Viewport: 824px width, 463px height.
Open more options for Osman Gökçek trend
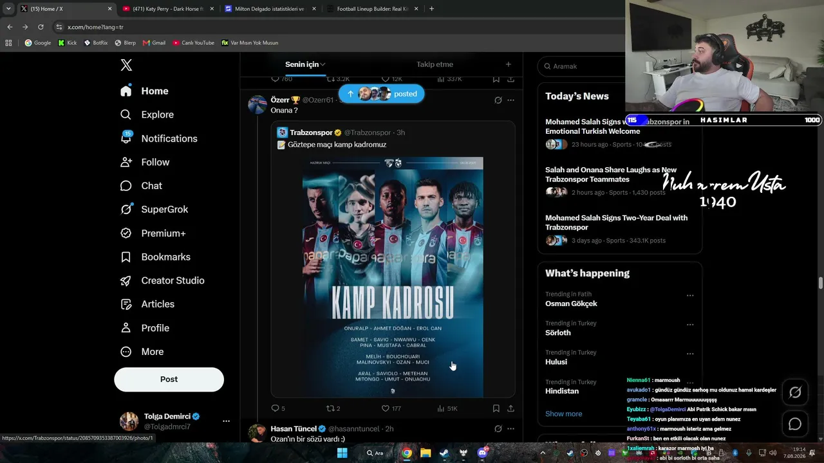tap(690, 296)
